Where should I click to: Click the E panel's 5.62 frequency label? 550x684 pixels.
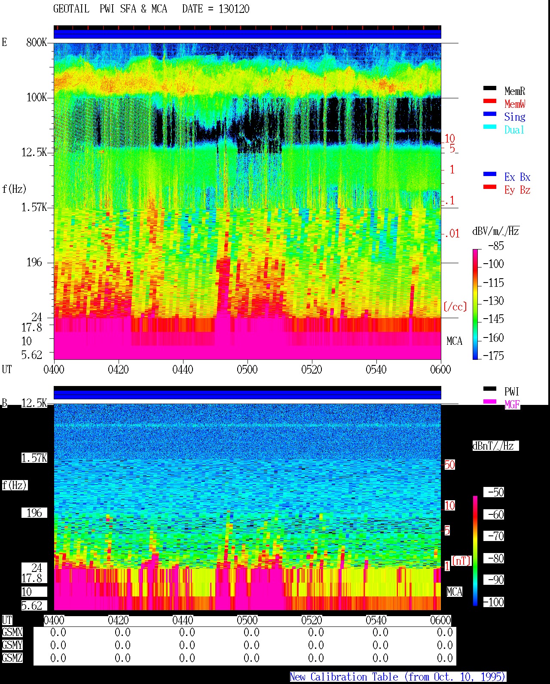[31, 355]
